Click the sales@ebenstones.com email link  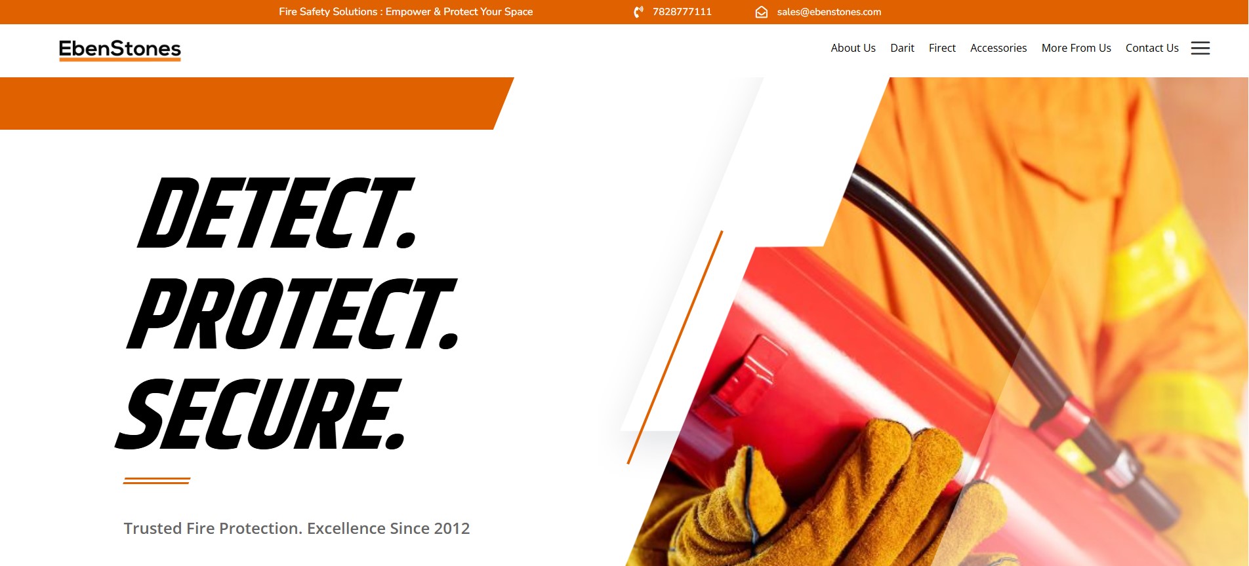829,12
